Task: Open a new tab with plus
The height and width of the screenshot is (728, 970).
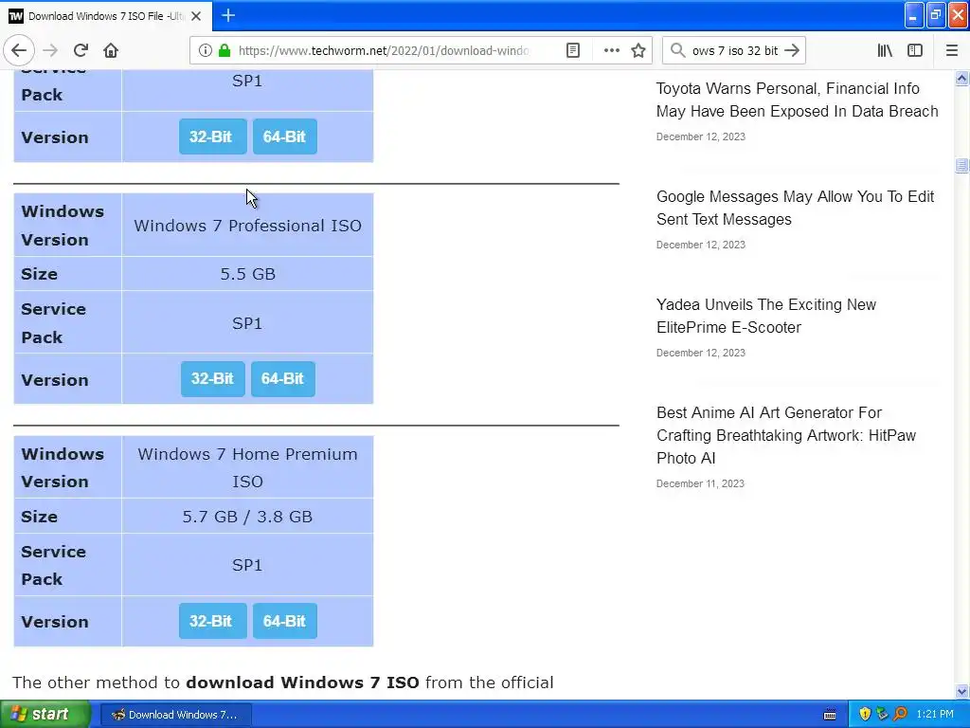Action: click(228, 15)
